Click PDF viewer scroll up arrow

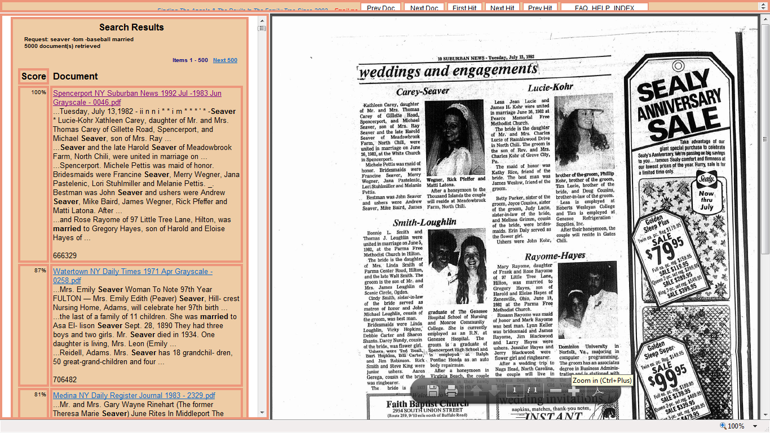coord(765,20)
